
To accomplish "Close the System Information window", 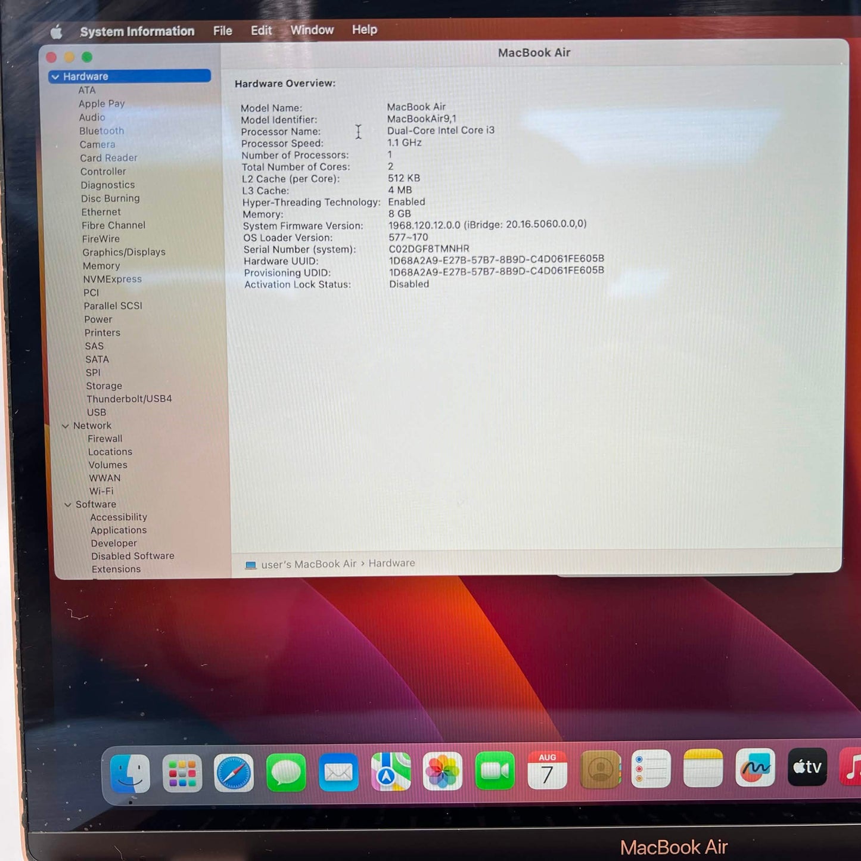I will coord(51,57).
